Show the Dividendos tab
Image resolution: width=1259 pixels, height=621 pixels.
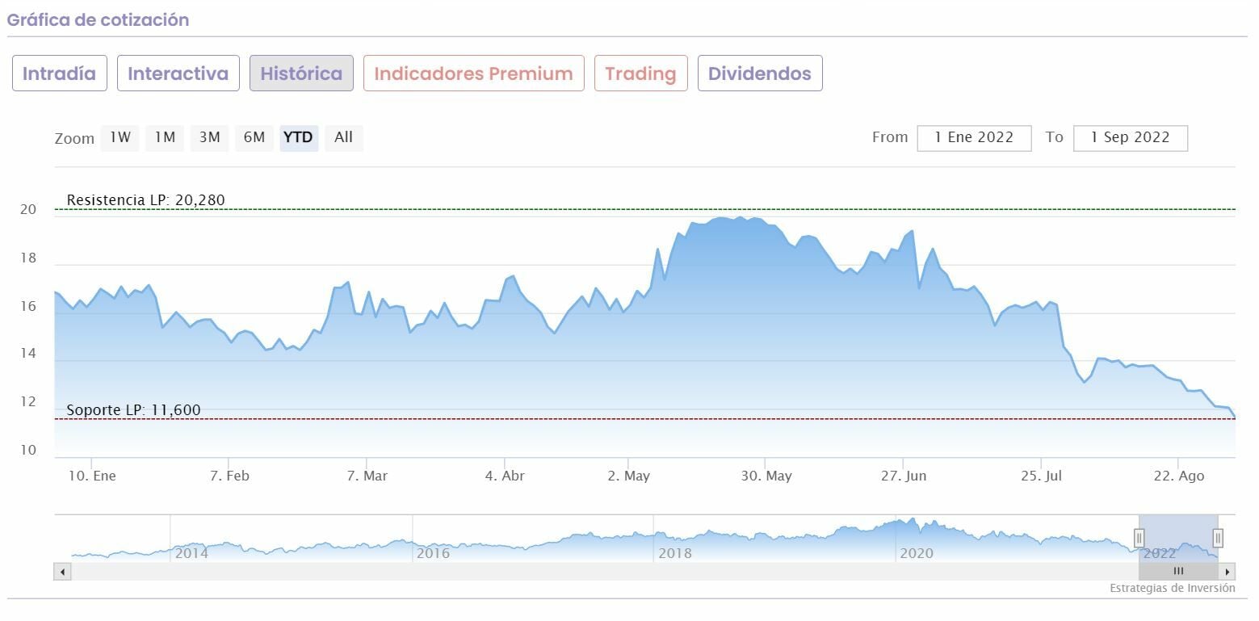coord(759,73)
